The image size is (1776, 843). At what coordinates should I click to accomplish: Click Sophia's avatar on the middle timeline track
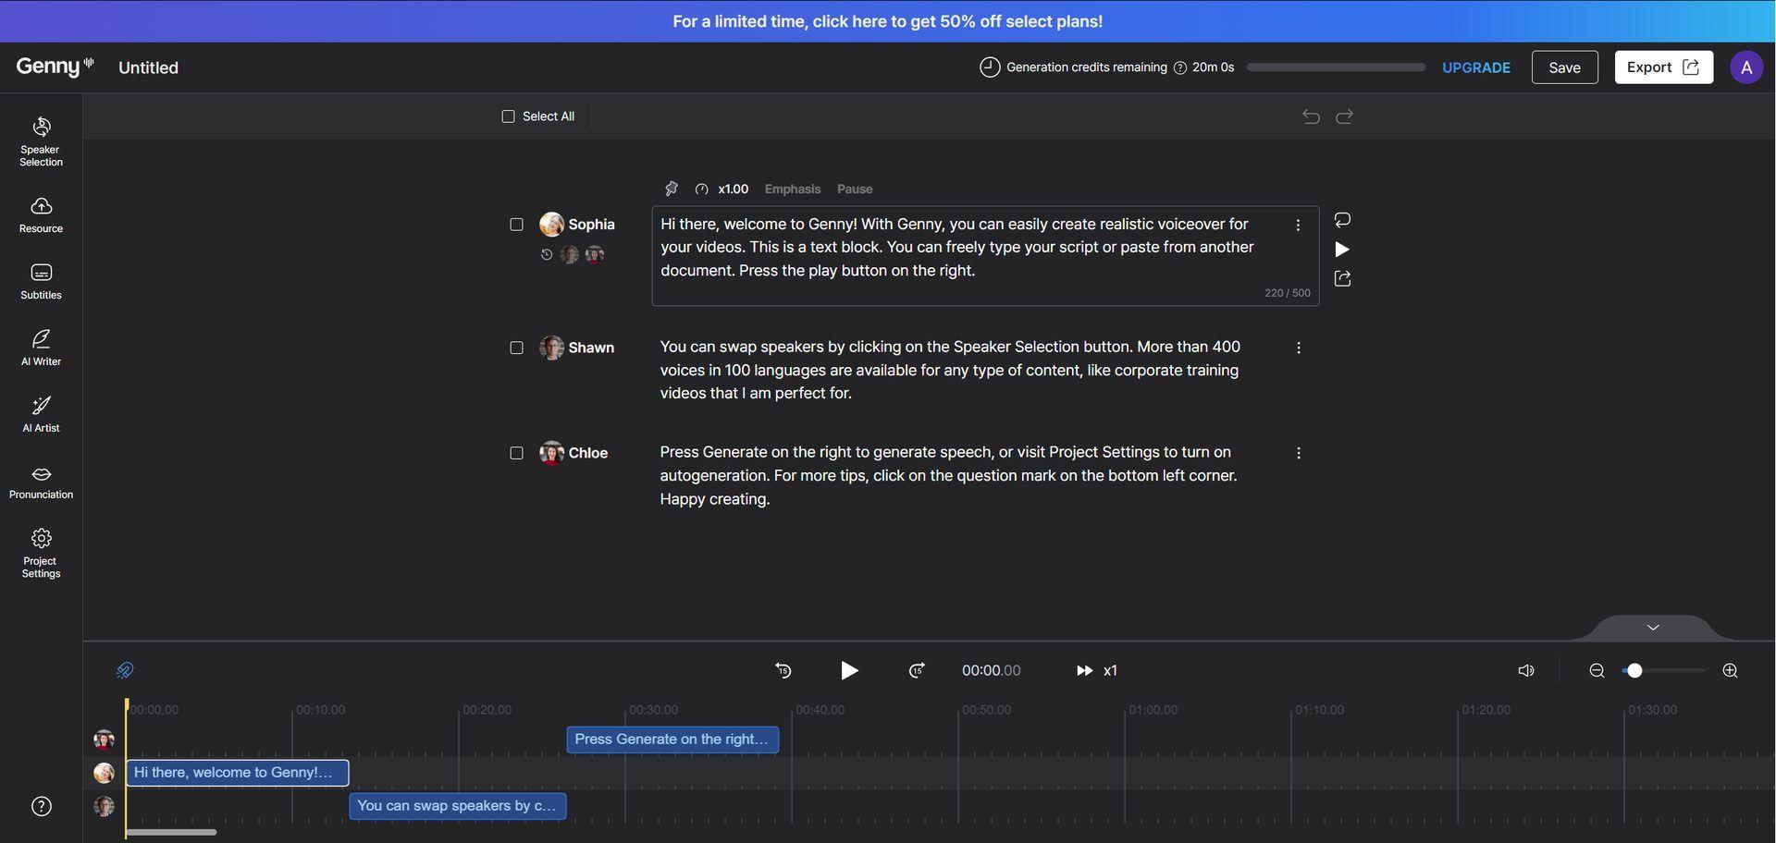pos(104,773)
